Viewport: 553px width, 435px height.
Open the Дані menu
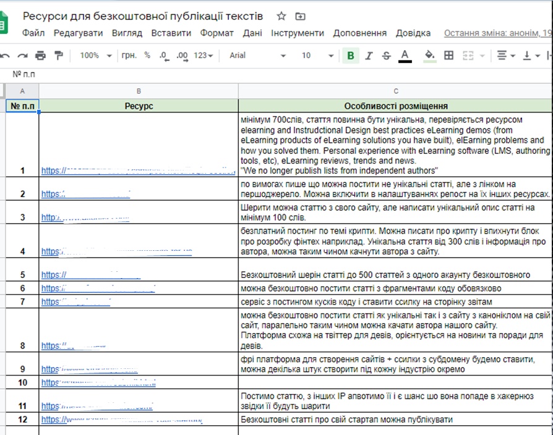(x=252, y=33)
